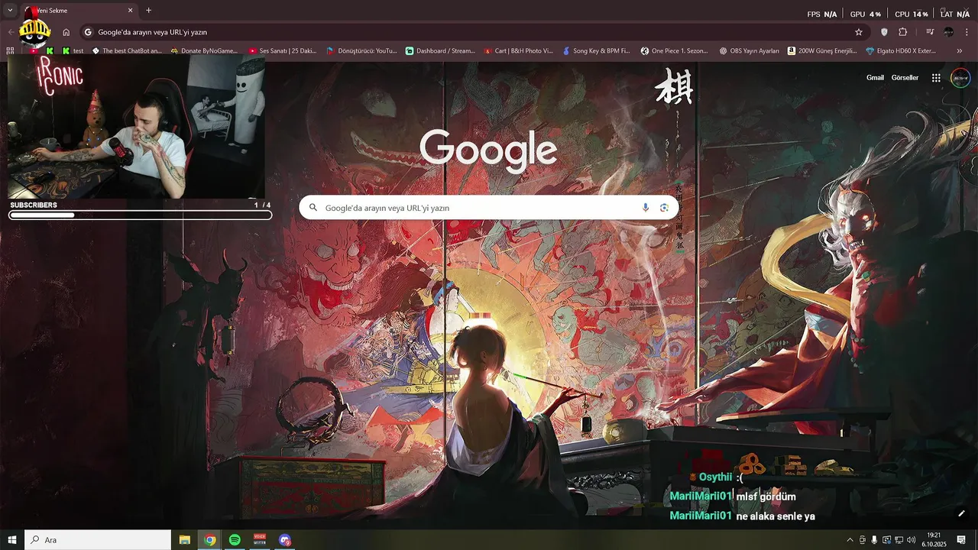Open the "test" bookmark
Image resolution: width=978 pixels, height=550 pixels.
[73, 51]
